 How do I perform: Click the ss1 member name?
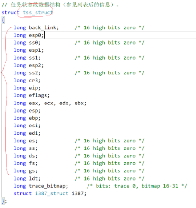(34, 58)
